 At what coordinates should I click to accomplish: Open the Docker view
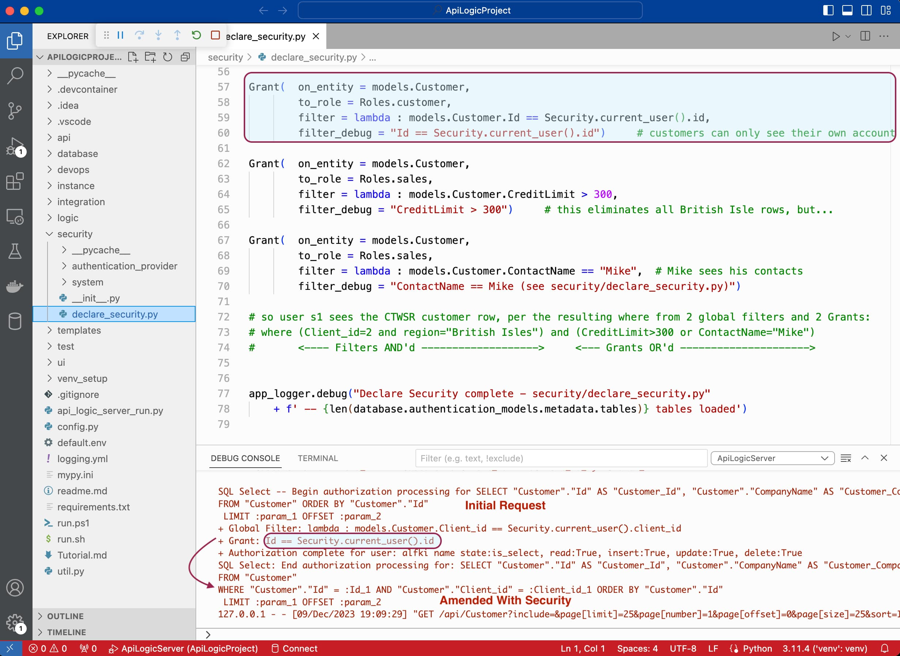click(15, 286)
